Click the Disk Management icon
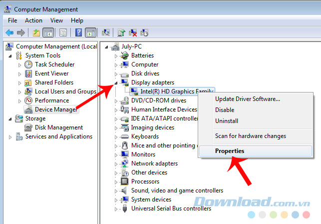 pos(28,127)
